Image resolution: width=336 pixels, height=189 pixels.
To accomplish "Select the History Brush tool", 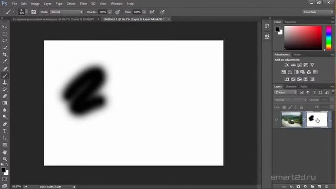I will [5, 89].
